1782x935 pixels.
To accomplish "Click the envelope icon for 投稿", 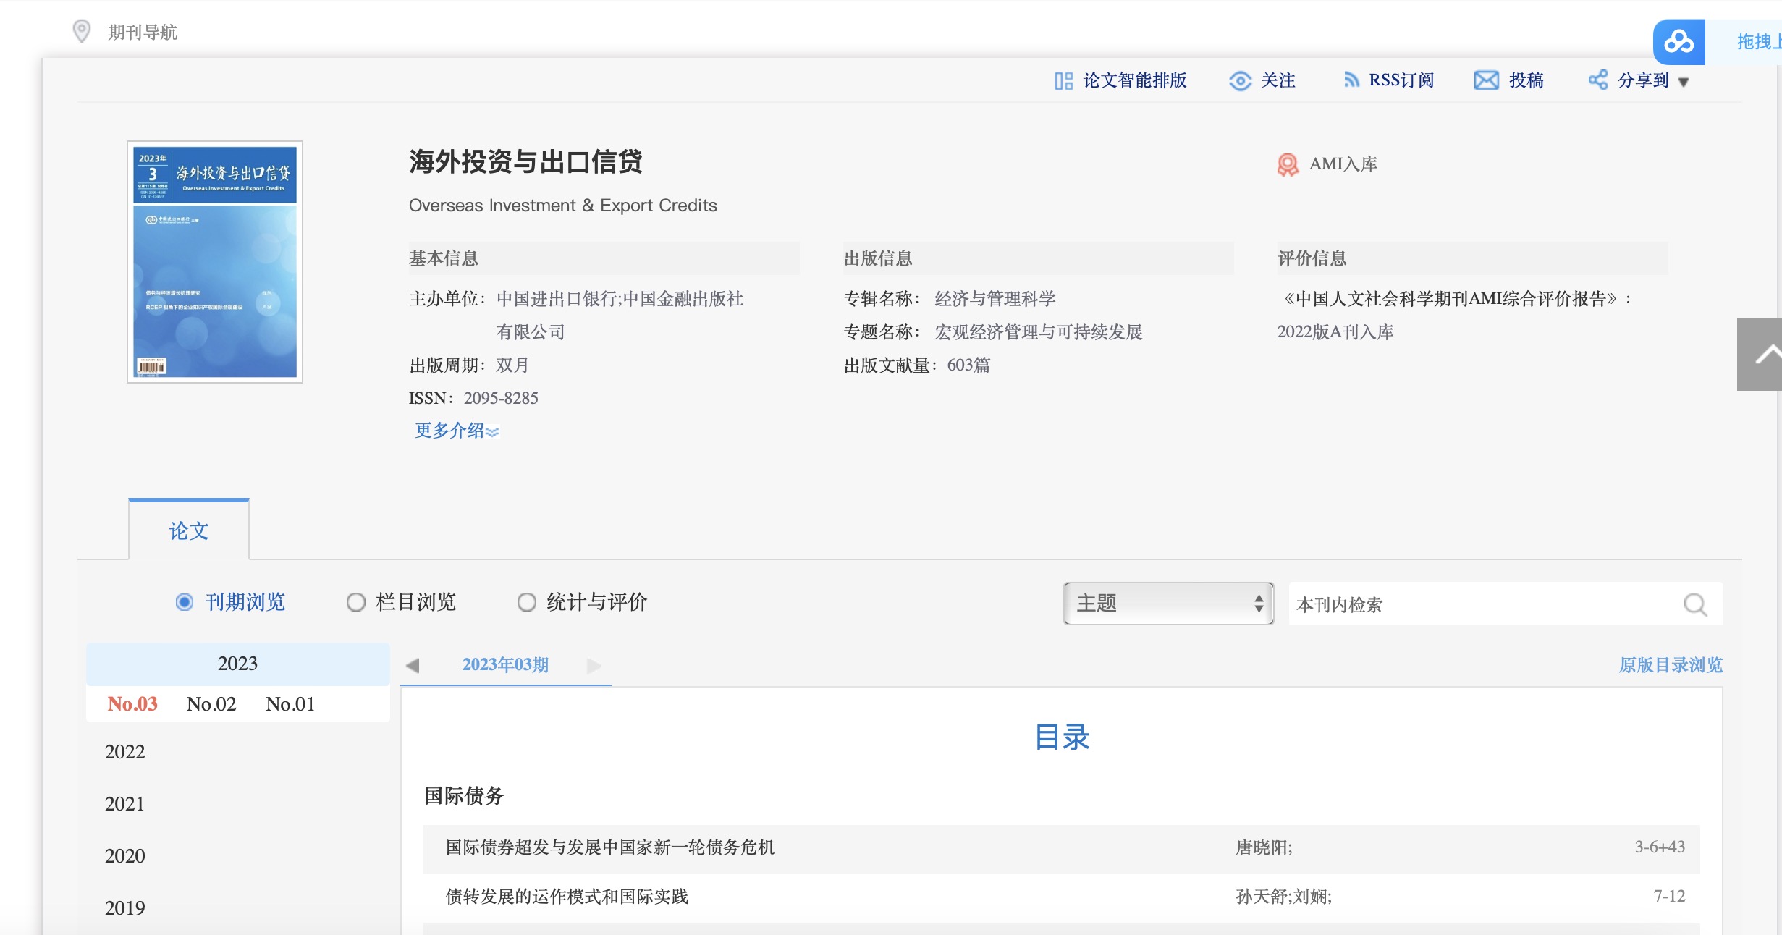I will coord(1486,80).
